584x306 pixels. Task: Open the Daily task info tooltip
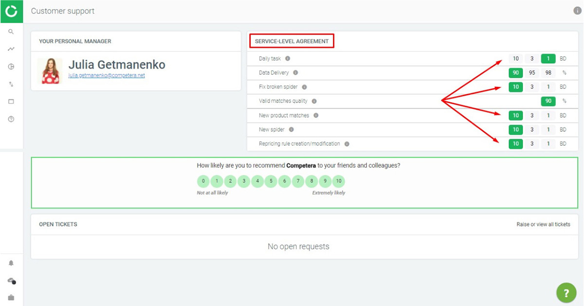coord(287,58)
